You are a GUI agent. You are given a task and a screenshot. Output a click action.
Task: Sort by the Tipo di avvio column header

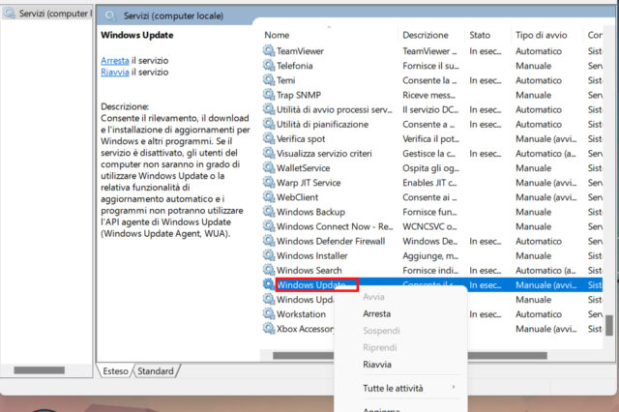click(x=541, y=35)
